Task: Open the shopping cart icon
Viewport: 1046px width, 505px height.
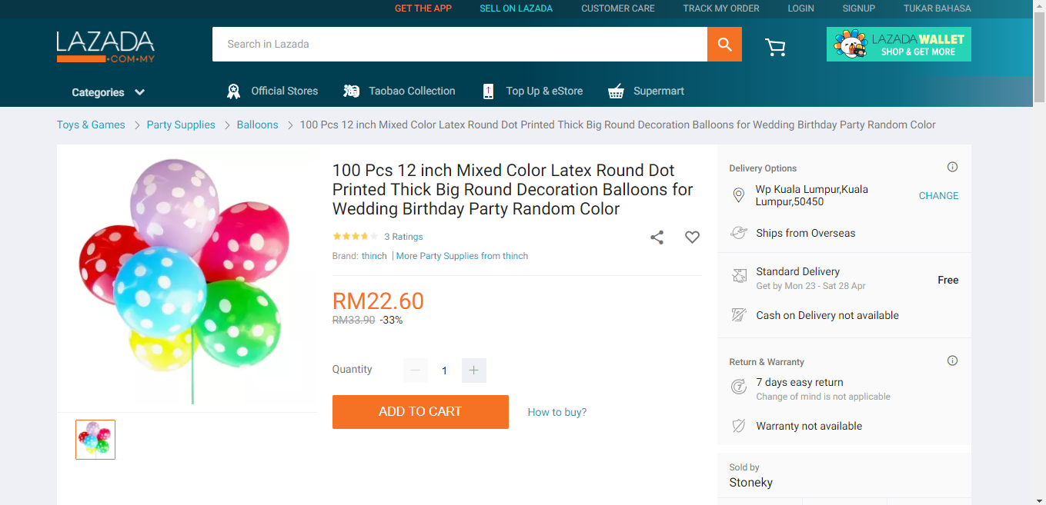Action: [775, 48]
